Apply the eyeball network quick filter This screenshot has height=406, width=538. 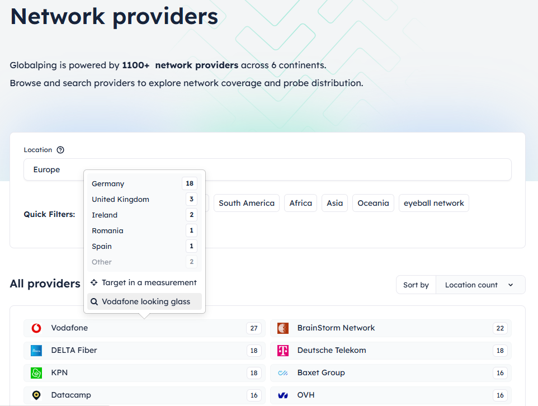click(x=433, y=203)
